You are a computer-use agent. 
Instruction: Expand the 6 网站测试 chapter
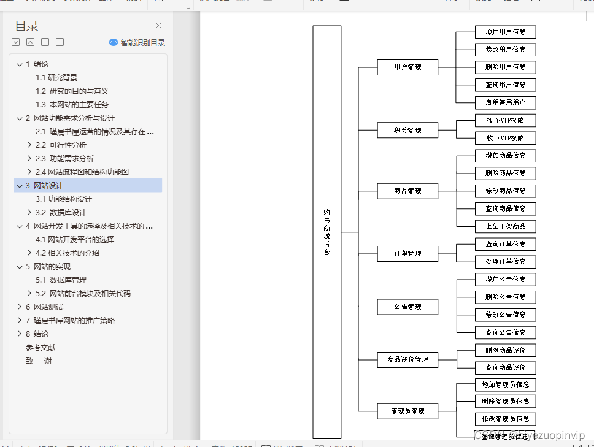20,307
